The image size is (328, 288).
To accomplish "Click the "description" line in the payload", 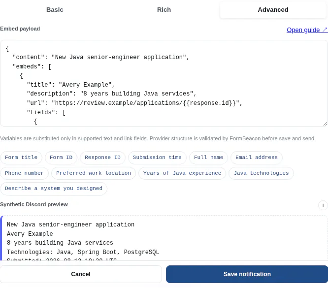I will (x=111, y=94).
